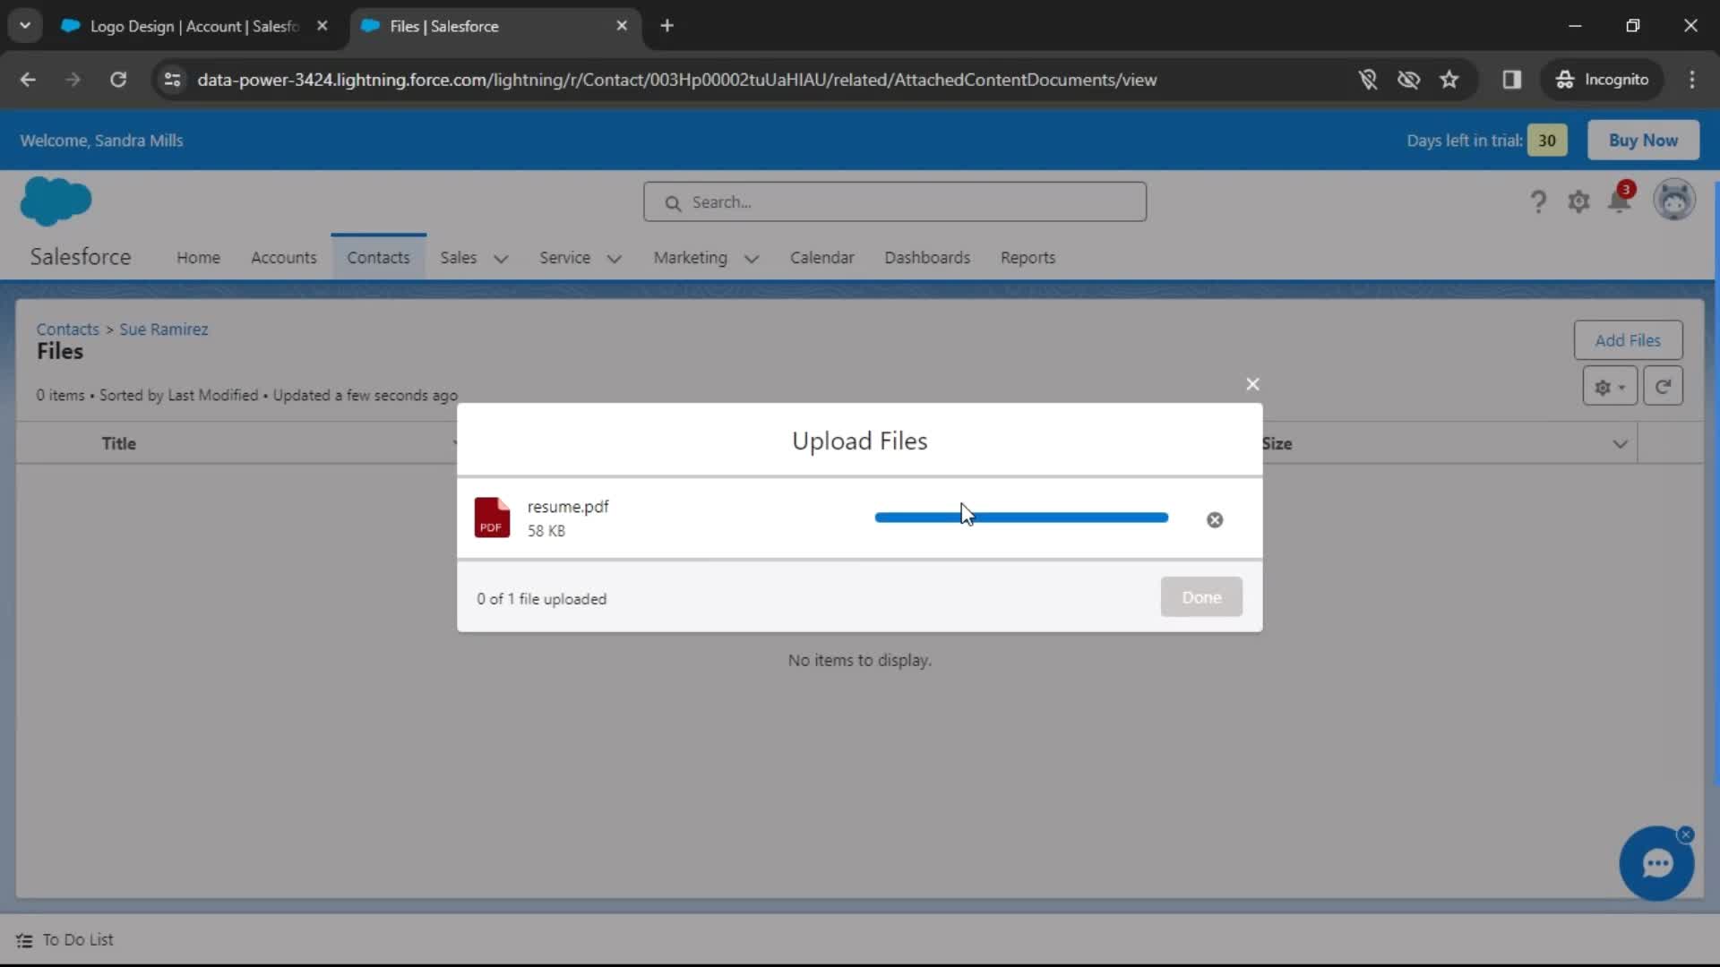
Task: Open the Calendar tab
Action: 821,258
